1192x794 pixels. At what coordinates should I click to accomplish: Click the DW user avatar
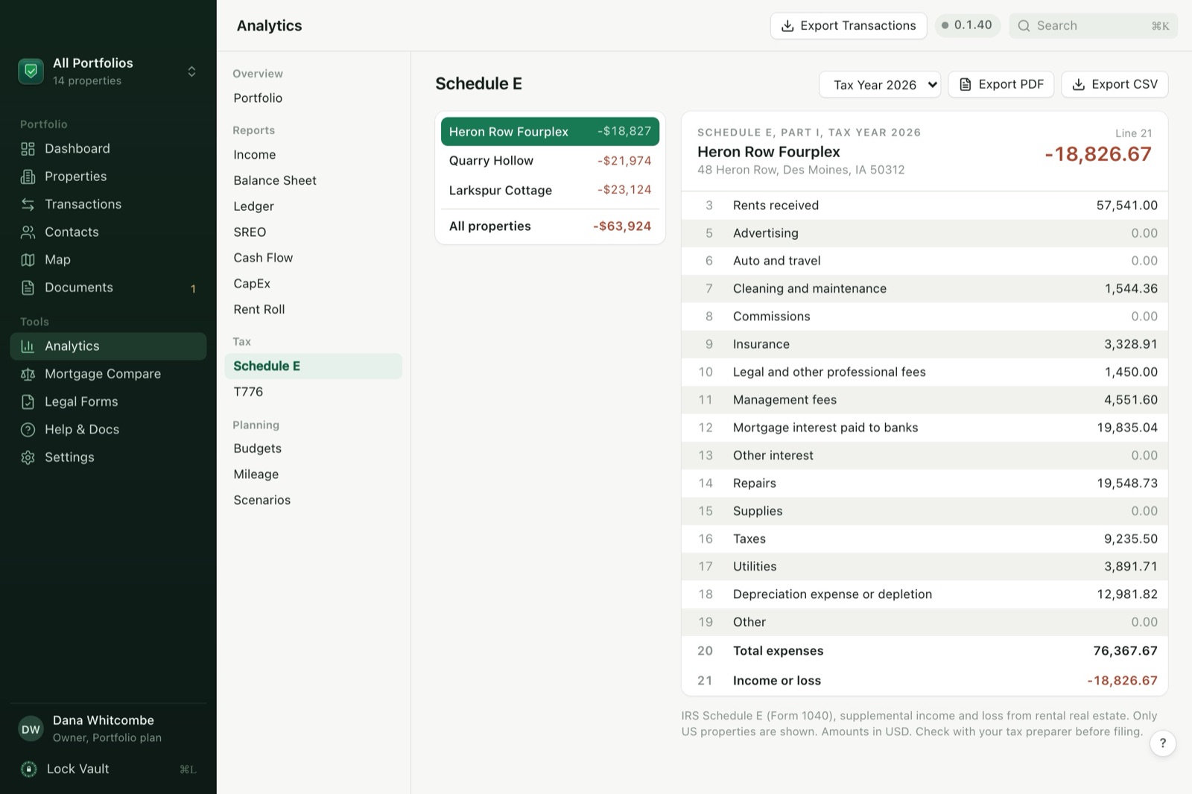tap(31, 729)
